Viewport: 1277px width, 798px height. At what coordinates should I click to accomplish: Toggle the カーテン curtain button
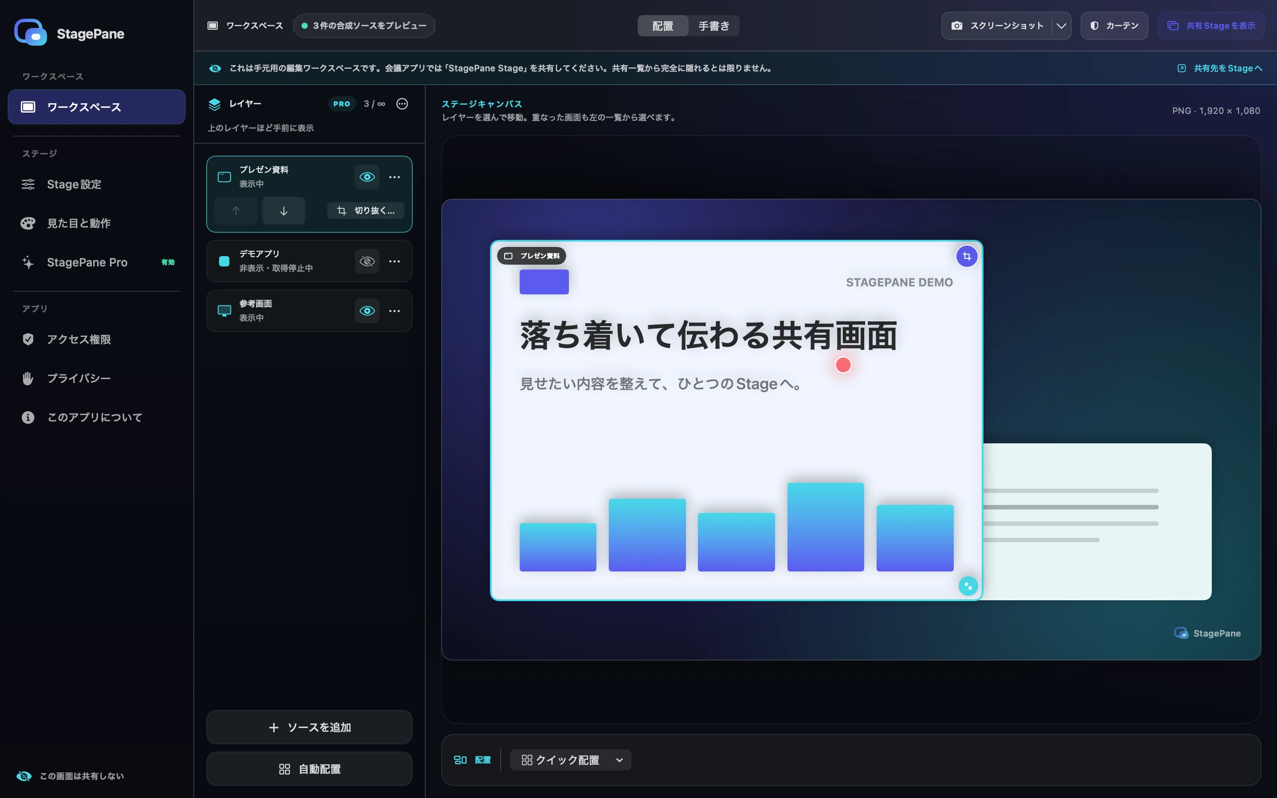[1114, 26]
